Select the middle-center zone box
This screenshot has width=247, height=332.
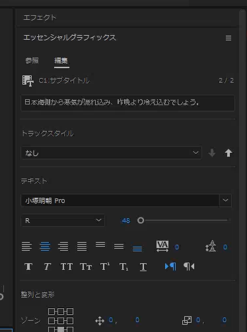[61, 321]
